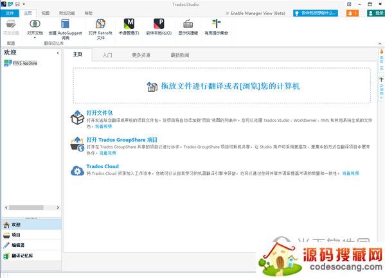Open the 最新新闻 latest news tab
The width and height of the screenshot is (385, 278).
pyautogui.click(x=180, y=55)
